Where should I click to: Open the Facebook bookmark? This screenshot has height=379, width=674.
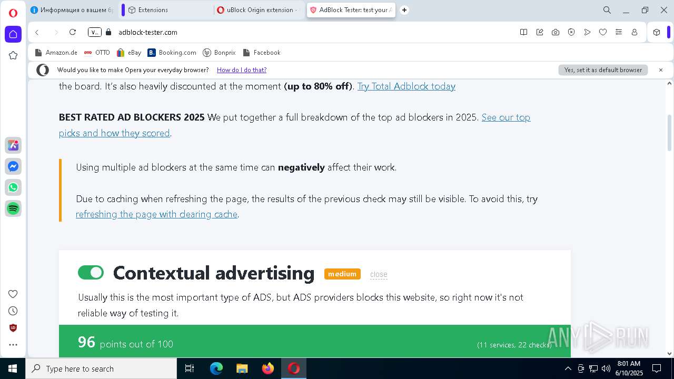[261, 53]
